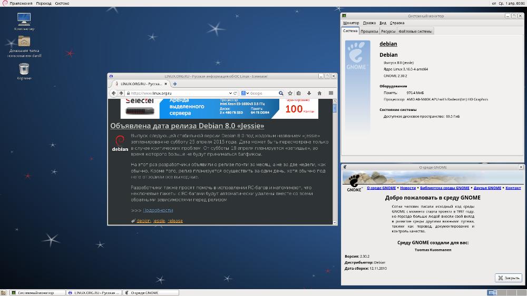Click the keyboard layout indicator
Screen dimensions: 527x296
pyautogui.click(x=494, y=3)
